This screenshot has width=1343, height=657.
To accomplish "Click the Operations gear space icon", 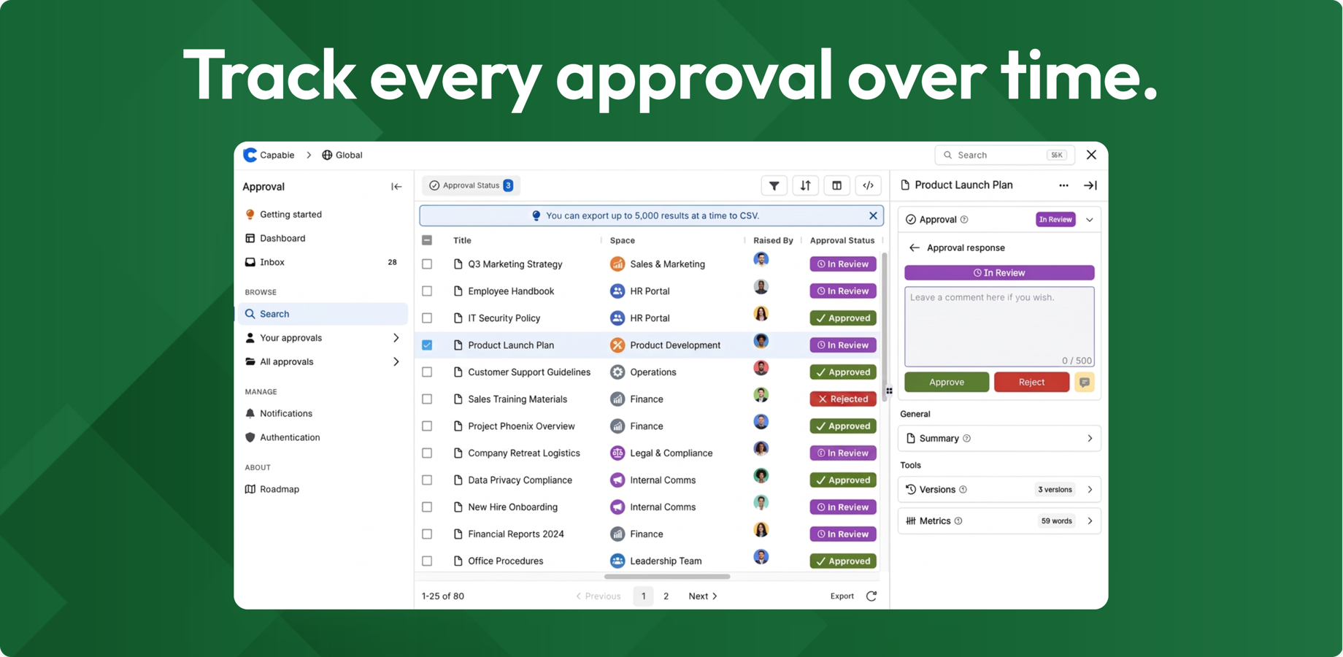I will [x=617, y=372].
